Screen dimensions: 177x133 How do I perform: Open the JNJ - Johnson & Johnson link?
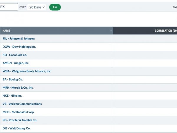pos(19,38)
